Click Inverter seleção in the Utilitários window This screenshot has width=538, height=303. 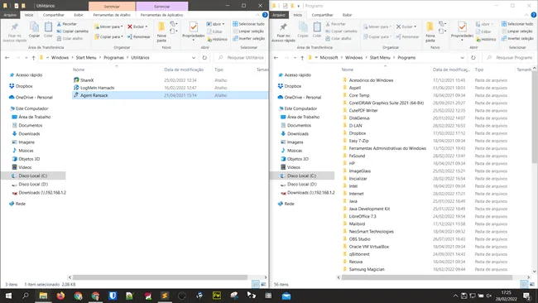click(248, 38)
